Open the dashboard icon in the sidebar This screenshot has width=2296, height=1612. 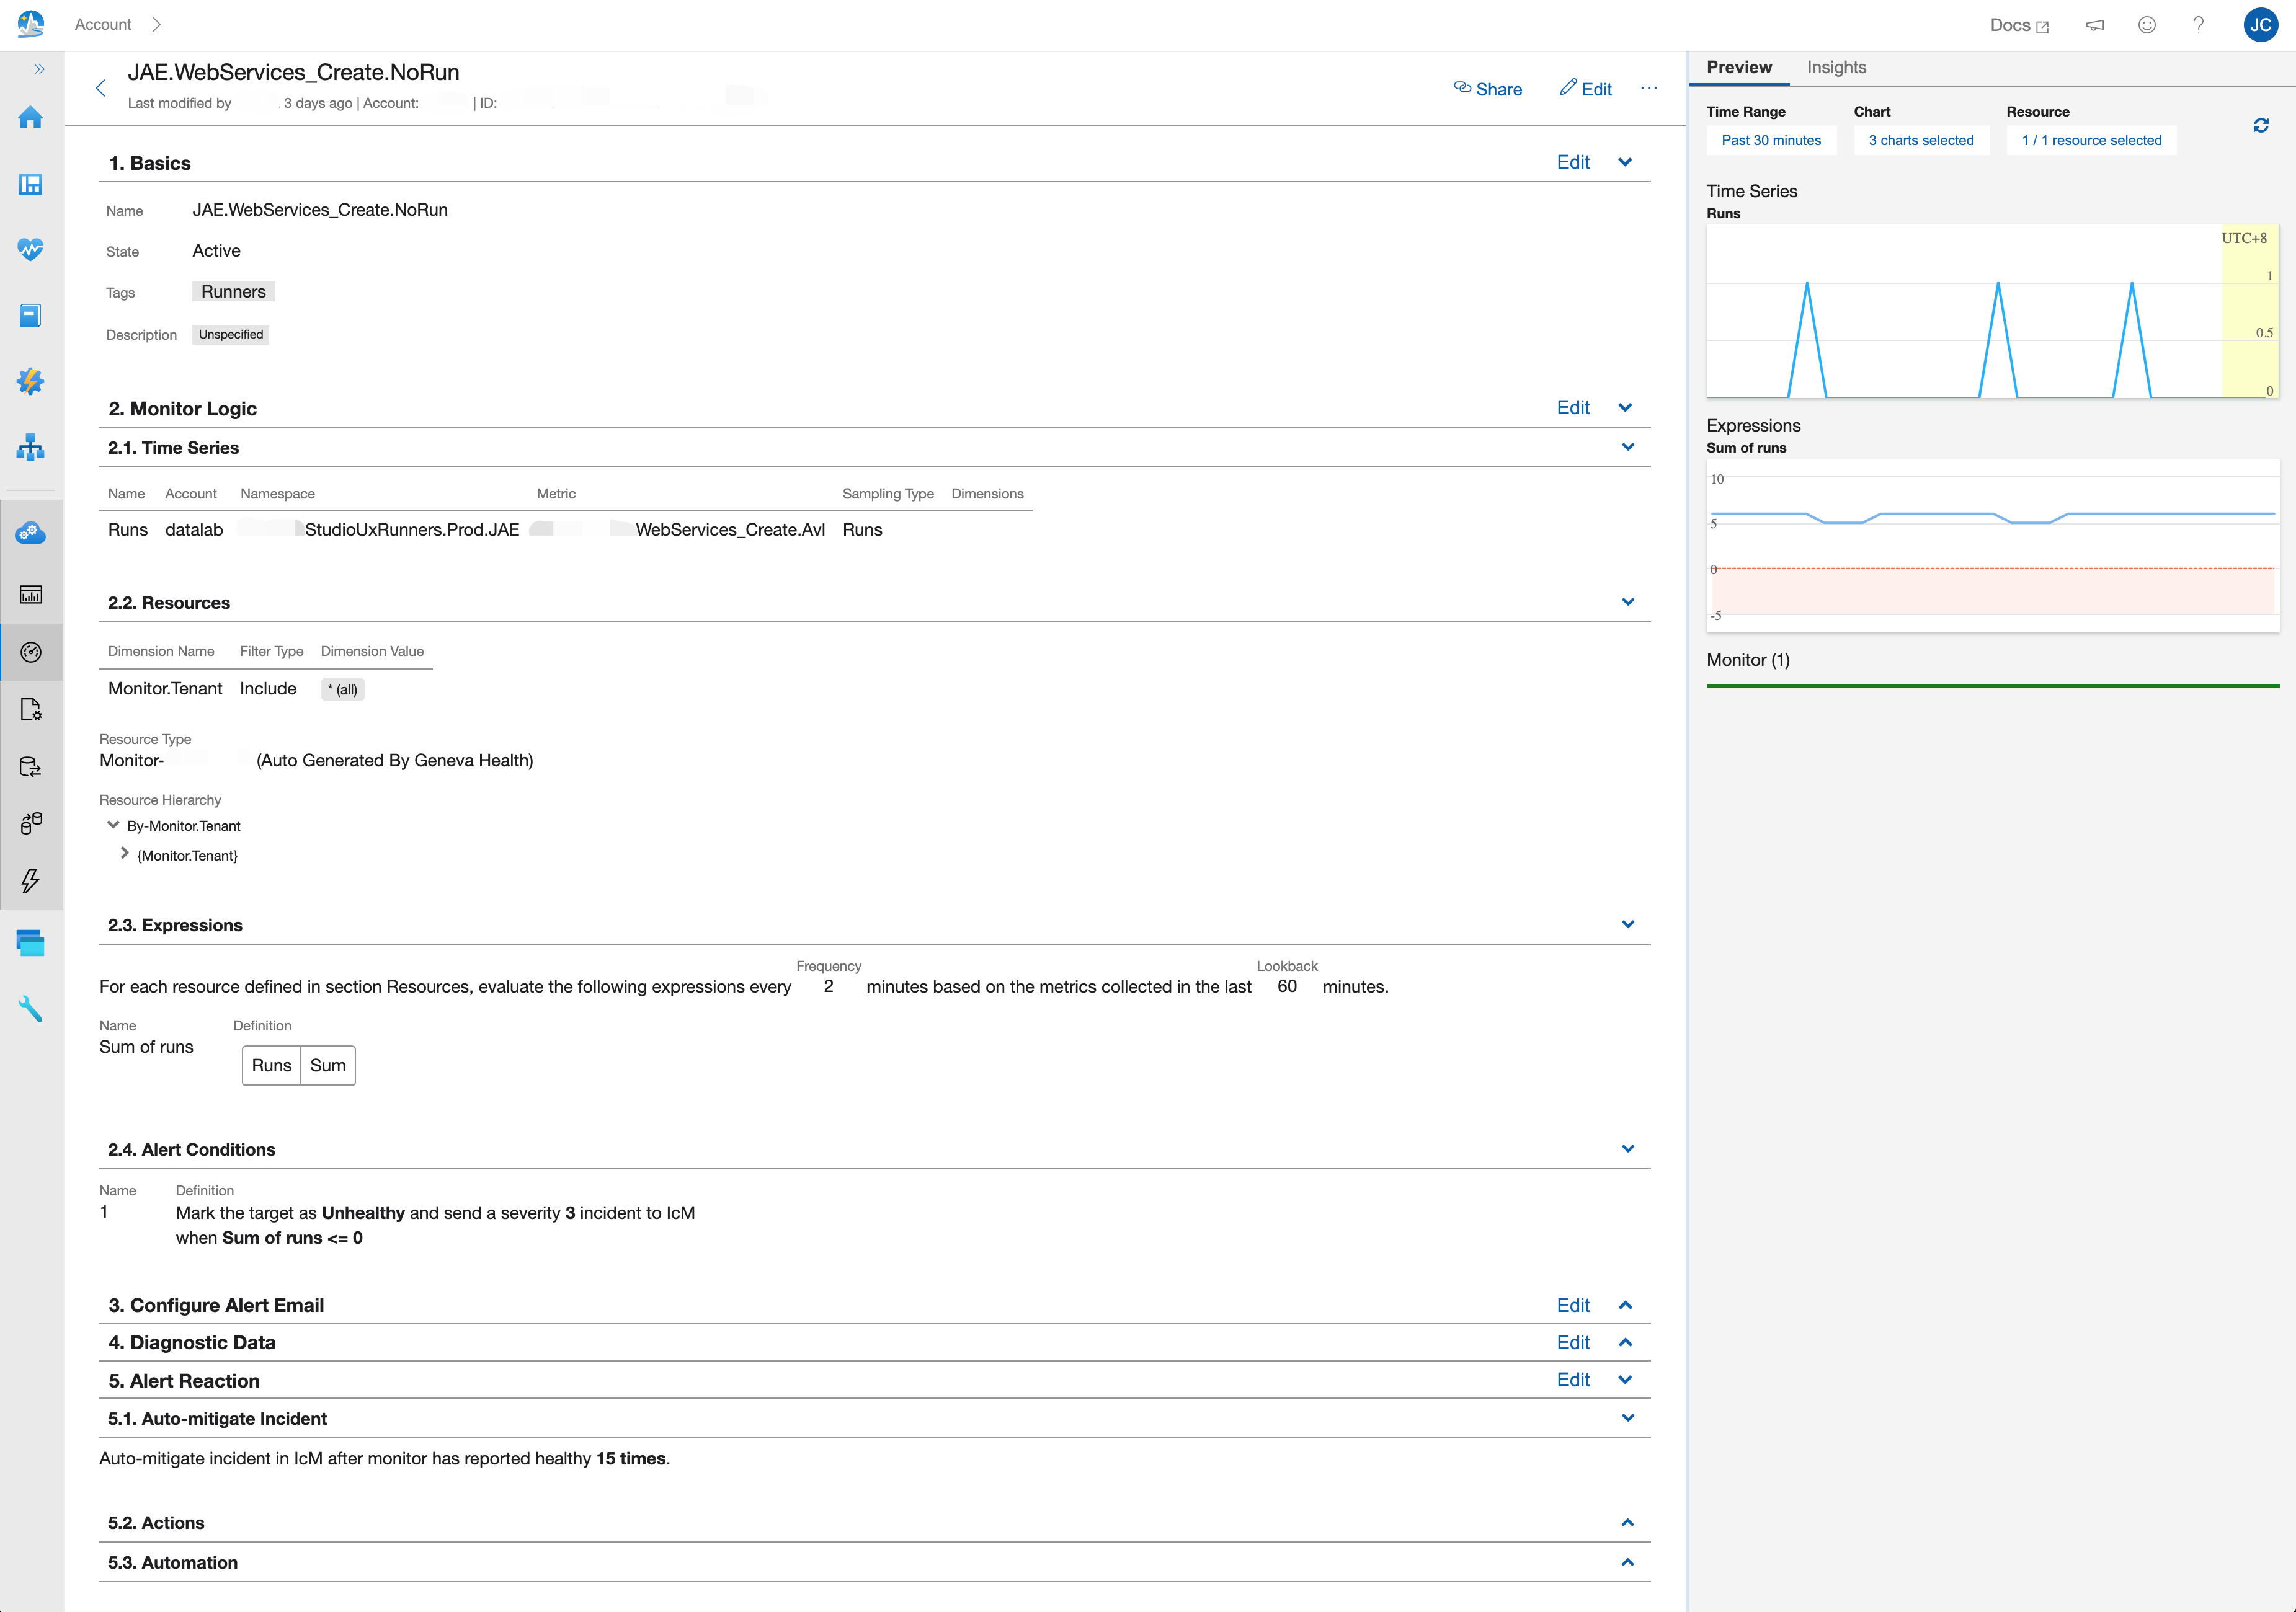click(x=30, y=184)
